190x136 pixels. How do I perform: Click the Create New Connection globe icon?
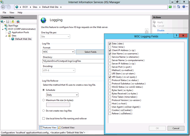[x=2, y=22]
